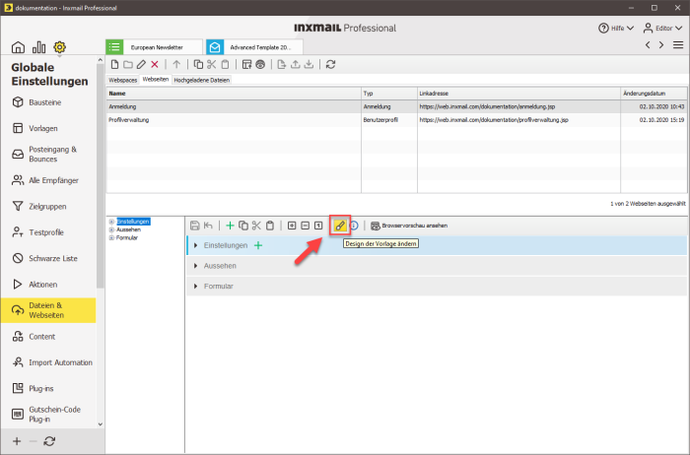Add element with green plus in editor toolbar

pos(230,226)
